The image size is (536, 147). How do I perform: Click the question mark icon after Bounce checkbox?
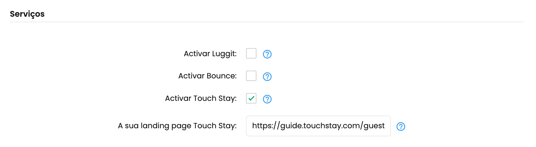267,76
